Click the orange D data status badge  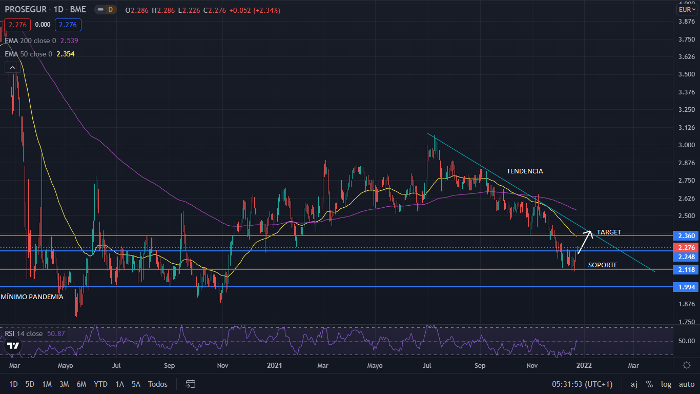110,10
